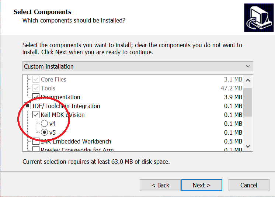Select the Keil MDK uVision label
Screen dimensions: 275x197
click(x=63, y=115)
